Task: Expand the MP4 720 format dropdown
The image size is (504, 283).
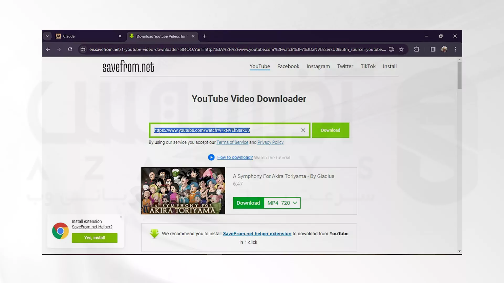Action: coord(282,203)
